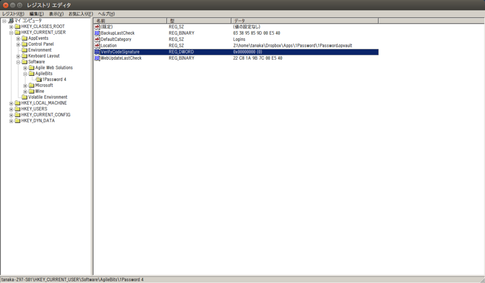
Task: Click the HKEY_LOCAL_MACHINE folder icon
Action: (18, 103)
